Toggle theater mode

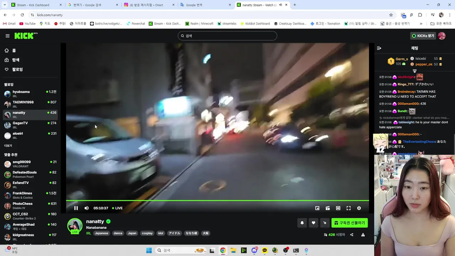(x=338, y=208)
